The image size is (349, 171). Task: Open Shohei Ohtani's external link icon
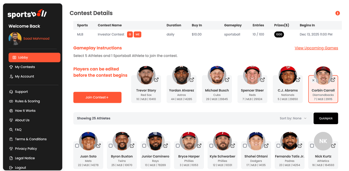(x=266, y=146)
